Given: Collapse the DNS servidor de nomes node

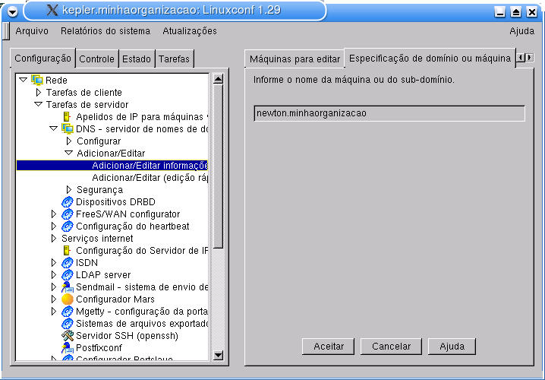Looking at the screenshot, I should [x=54, y=128].
